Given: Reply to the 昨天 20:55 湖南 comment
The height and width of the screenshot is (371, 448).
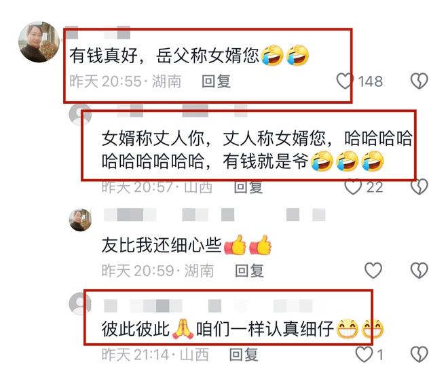Looking at the screenshot, I should (216, 81).
